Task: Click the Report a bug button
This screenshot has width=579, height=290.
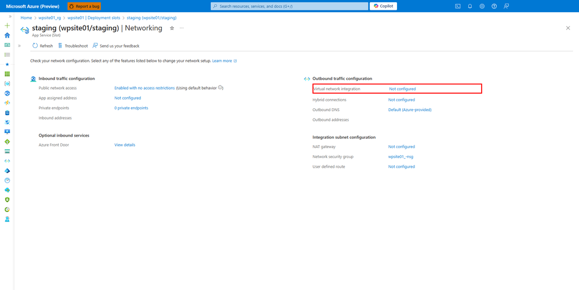Action: [x=84, y=6]
